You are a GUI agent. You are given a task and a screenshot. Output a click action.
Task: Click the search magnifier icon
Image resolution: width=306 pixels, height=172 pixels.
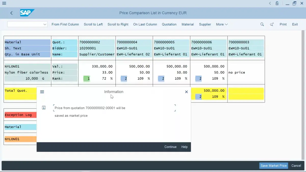pos(262,24)
